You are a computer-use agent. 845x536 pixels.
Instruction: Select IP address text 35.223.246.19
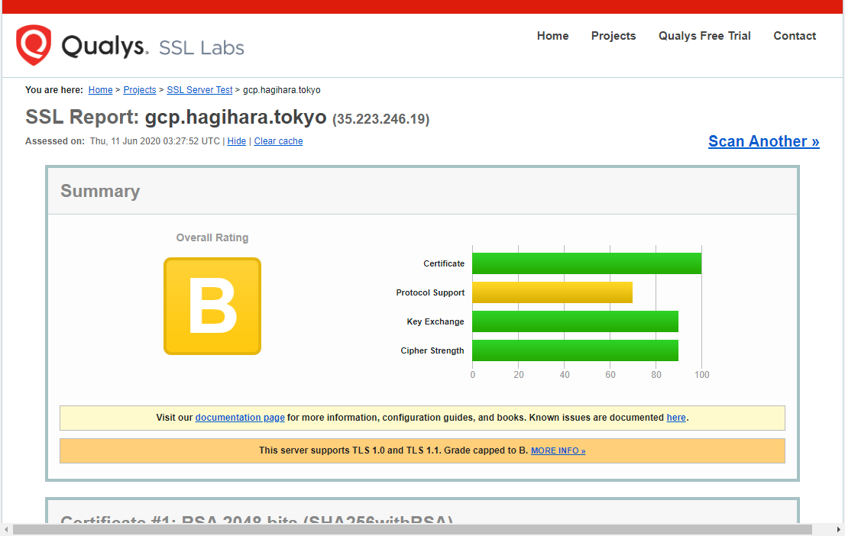tap(381, 119)
